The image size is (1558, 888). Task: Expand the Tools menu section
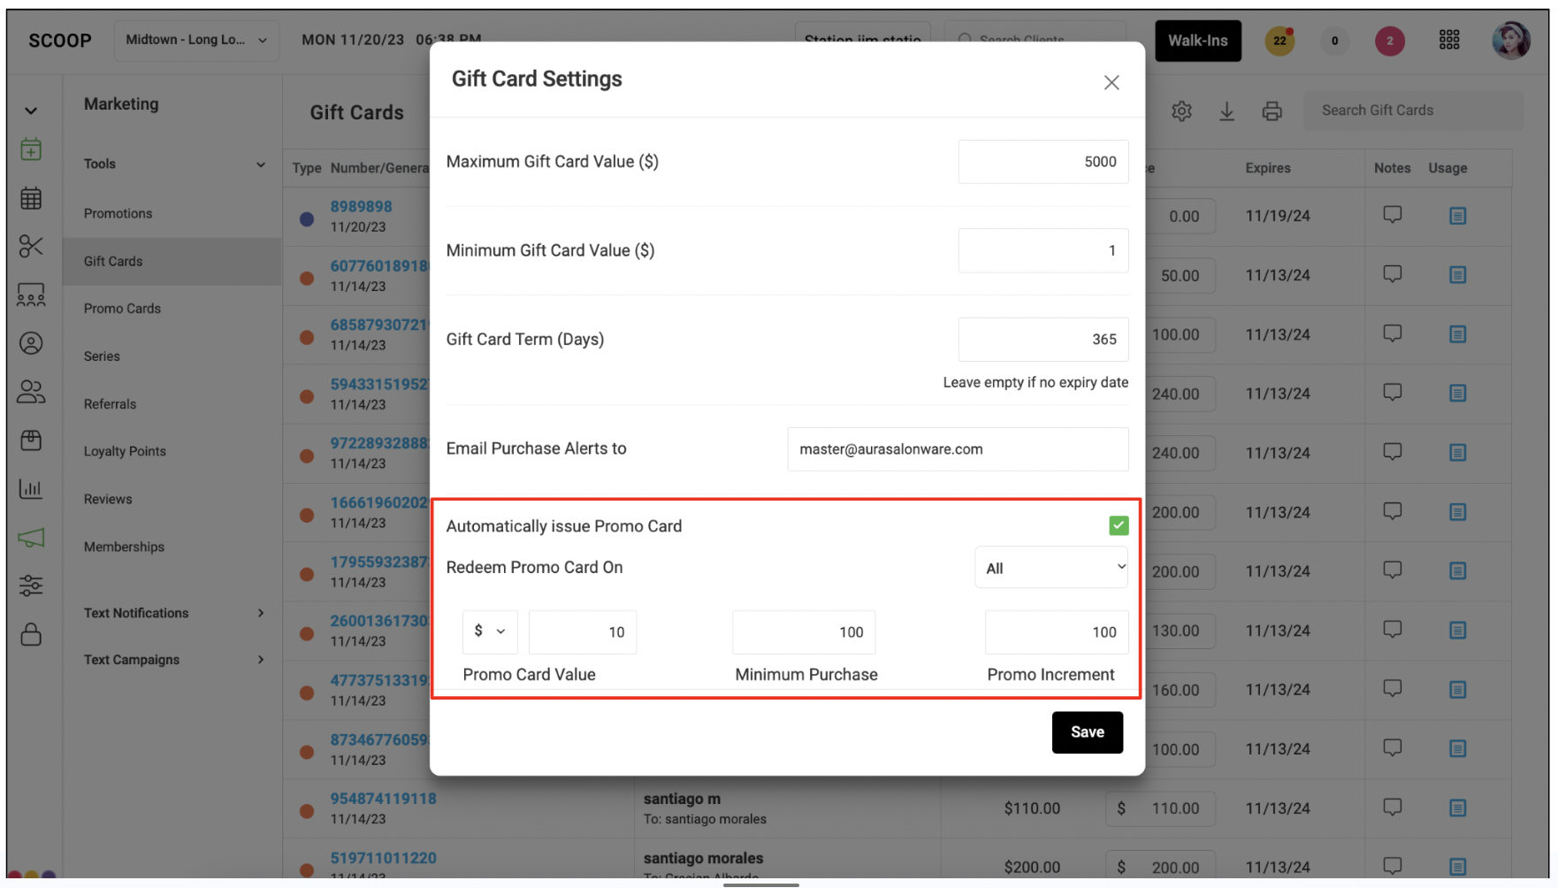click(x=174, y=164)
